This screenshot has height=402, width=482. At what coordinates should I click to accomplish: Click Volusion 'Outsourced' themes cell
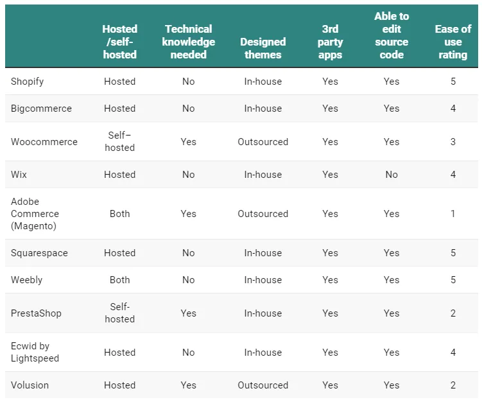pos(263,385)
